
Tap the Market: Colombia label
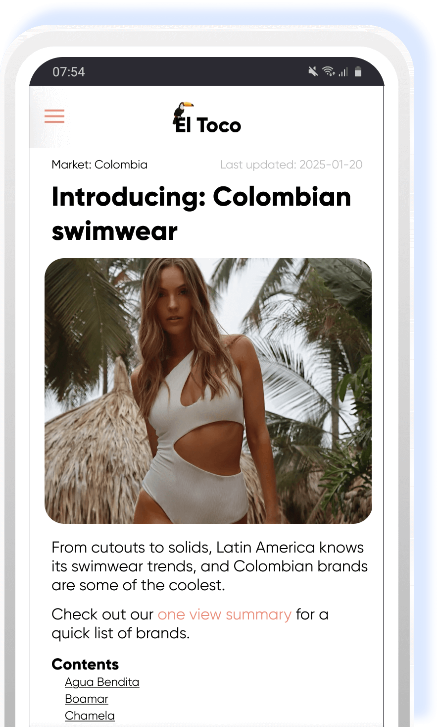(x=99, y=165)
